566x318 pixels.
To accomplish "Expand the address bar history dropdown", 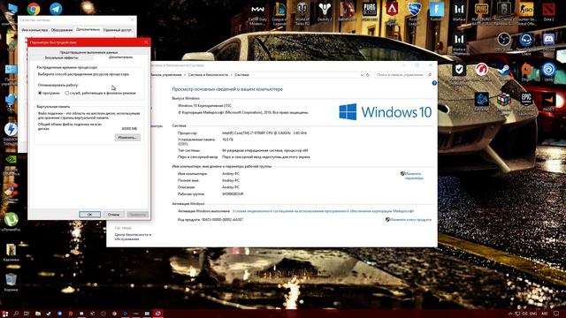I will (x=362, y=74).
